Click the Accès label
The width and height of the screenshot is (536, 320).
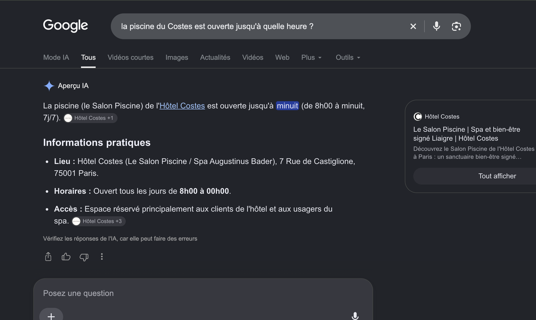(68, 209)
